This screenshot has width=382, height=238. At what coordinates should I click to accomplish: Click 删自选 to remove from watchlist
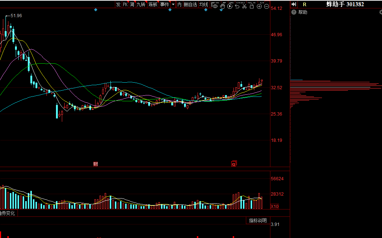pyautogui.click(x=190, y=4)
